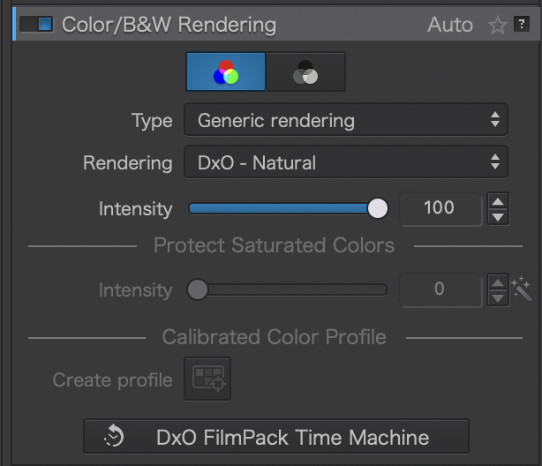This screenshot has height=466, width=542.
Task: Click the rendering Intensity slider handle
Action: [378, 208]
